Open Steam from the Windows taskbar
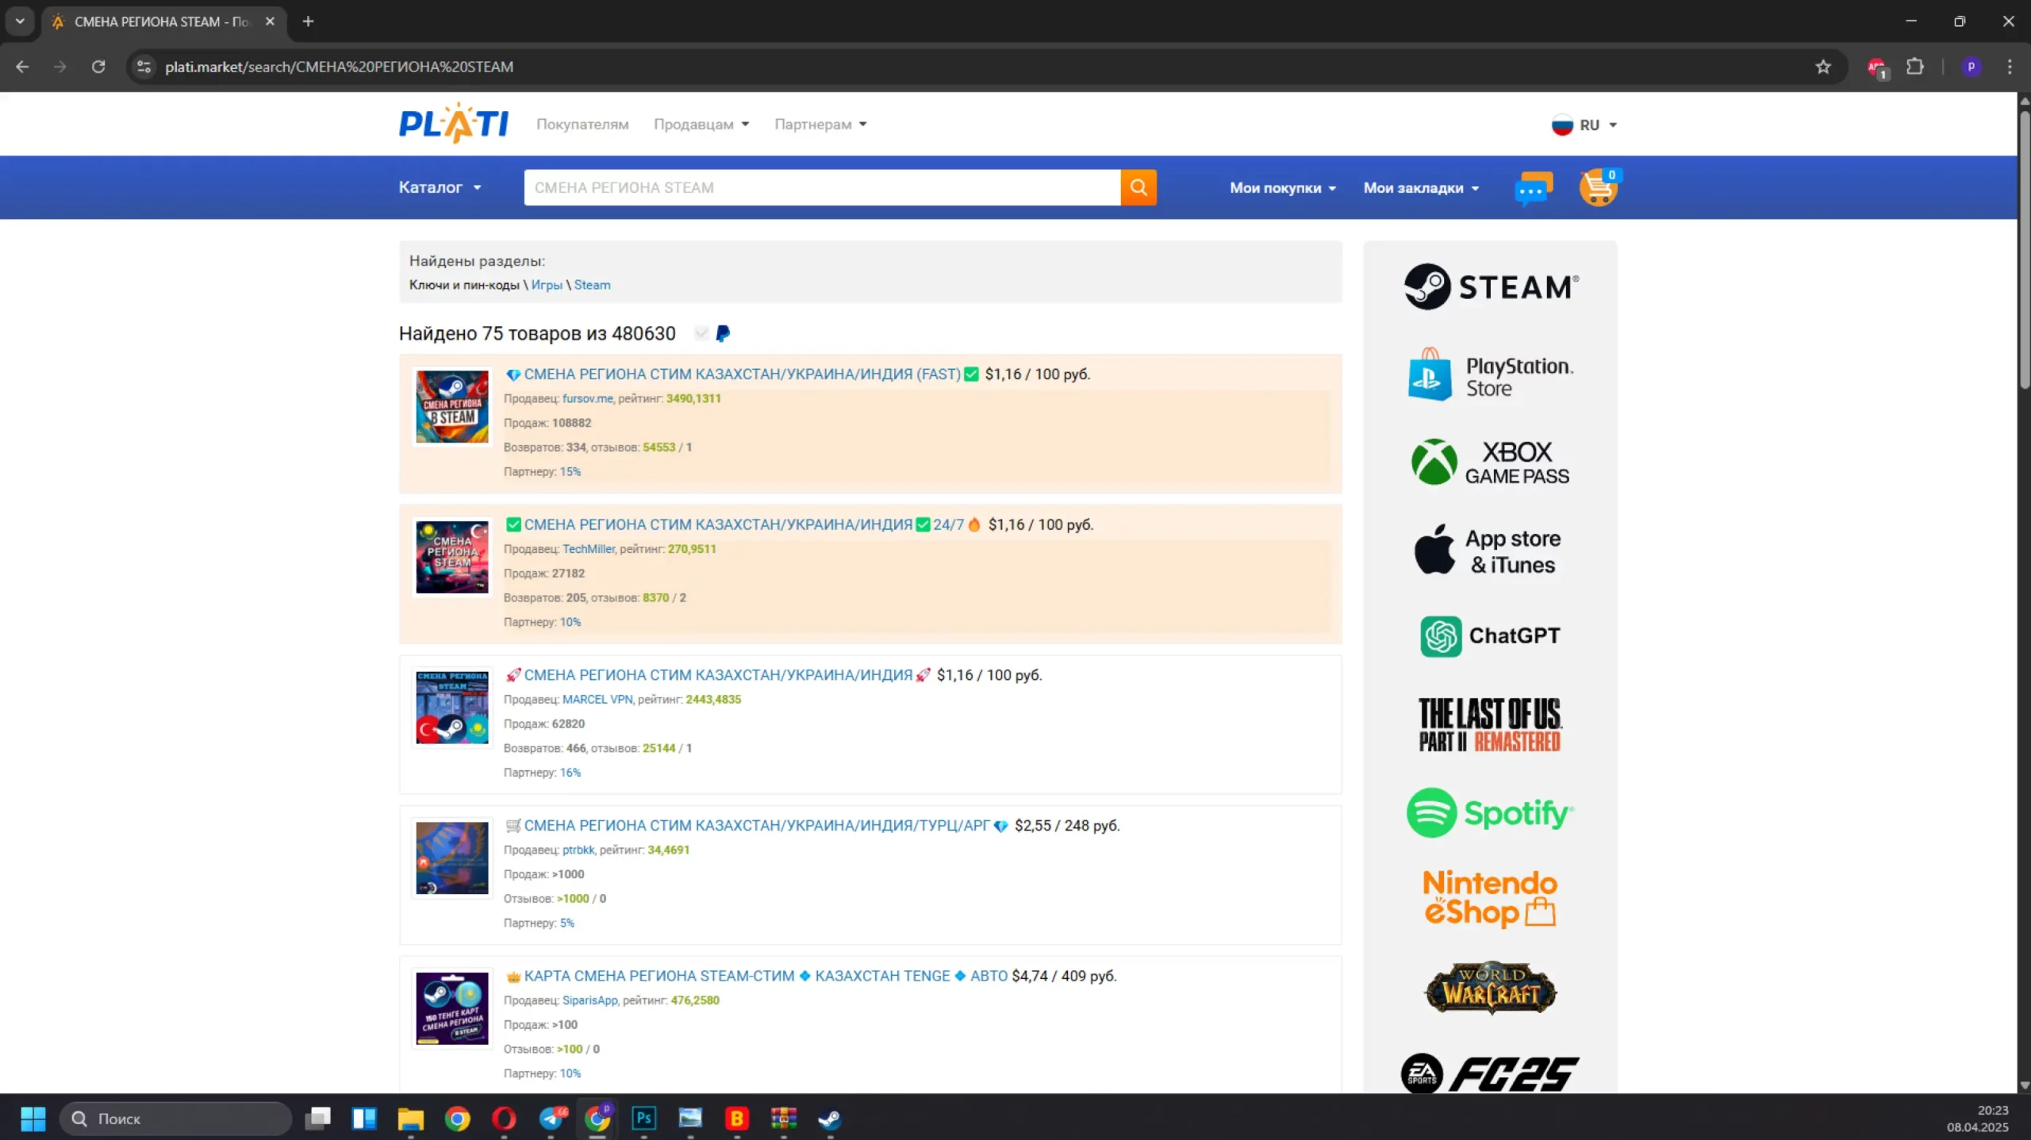 pos(829,1119)
